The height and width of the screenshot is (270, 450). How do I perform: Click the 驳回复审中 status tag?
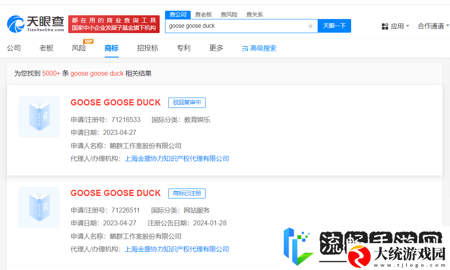(187, 103)
